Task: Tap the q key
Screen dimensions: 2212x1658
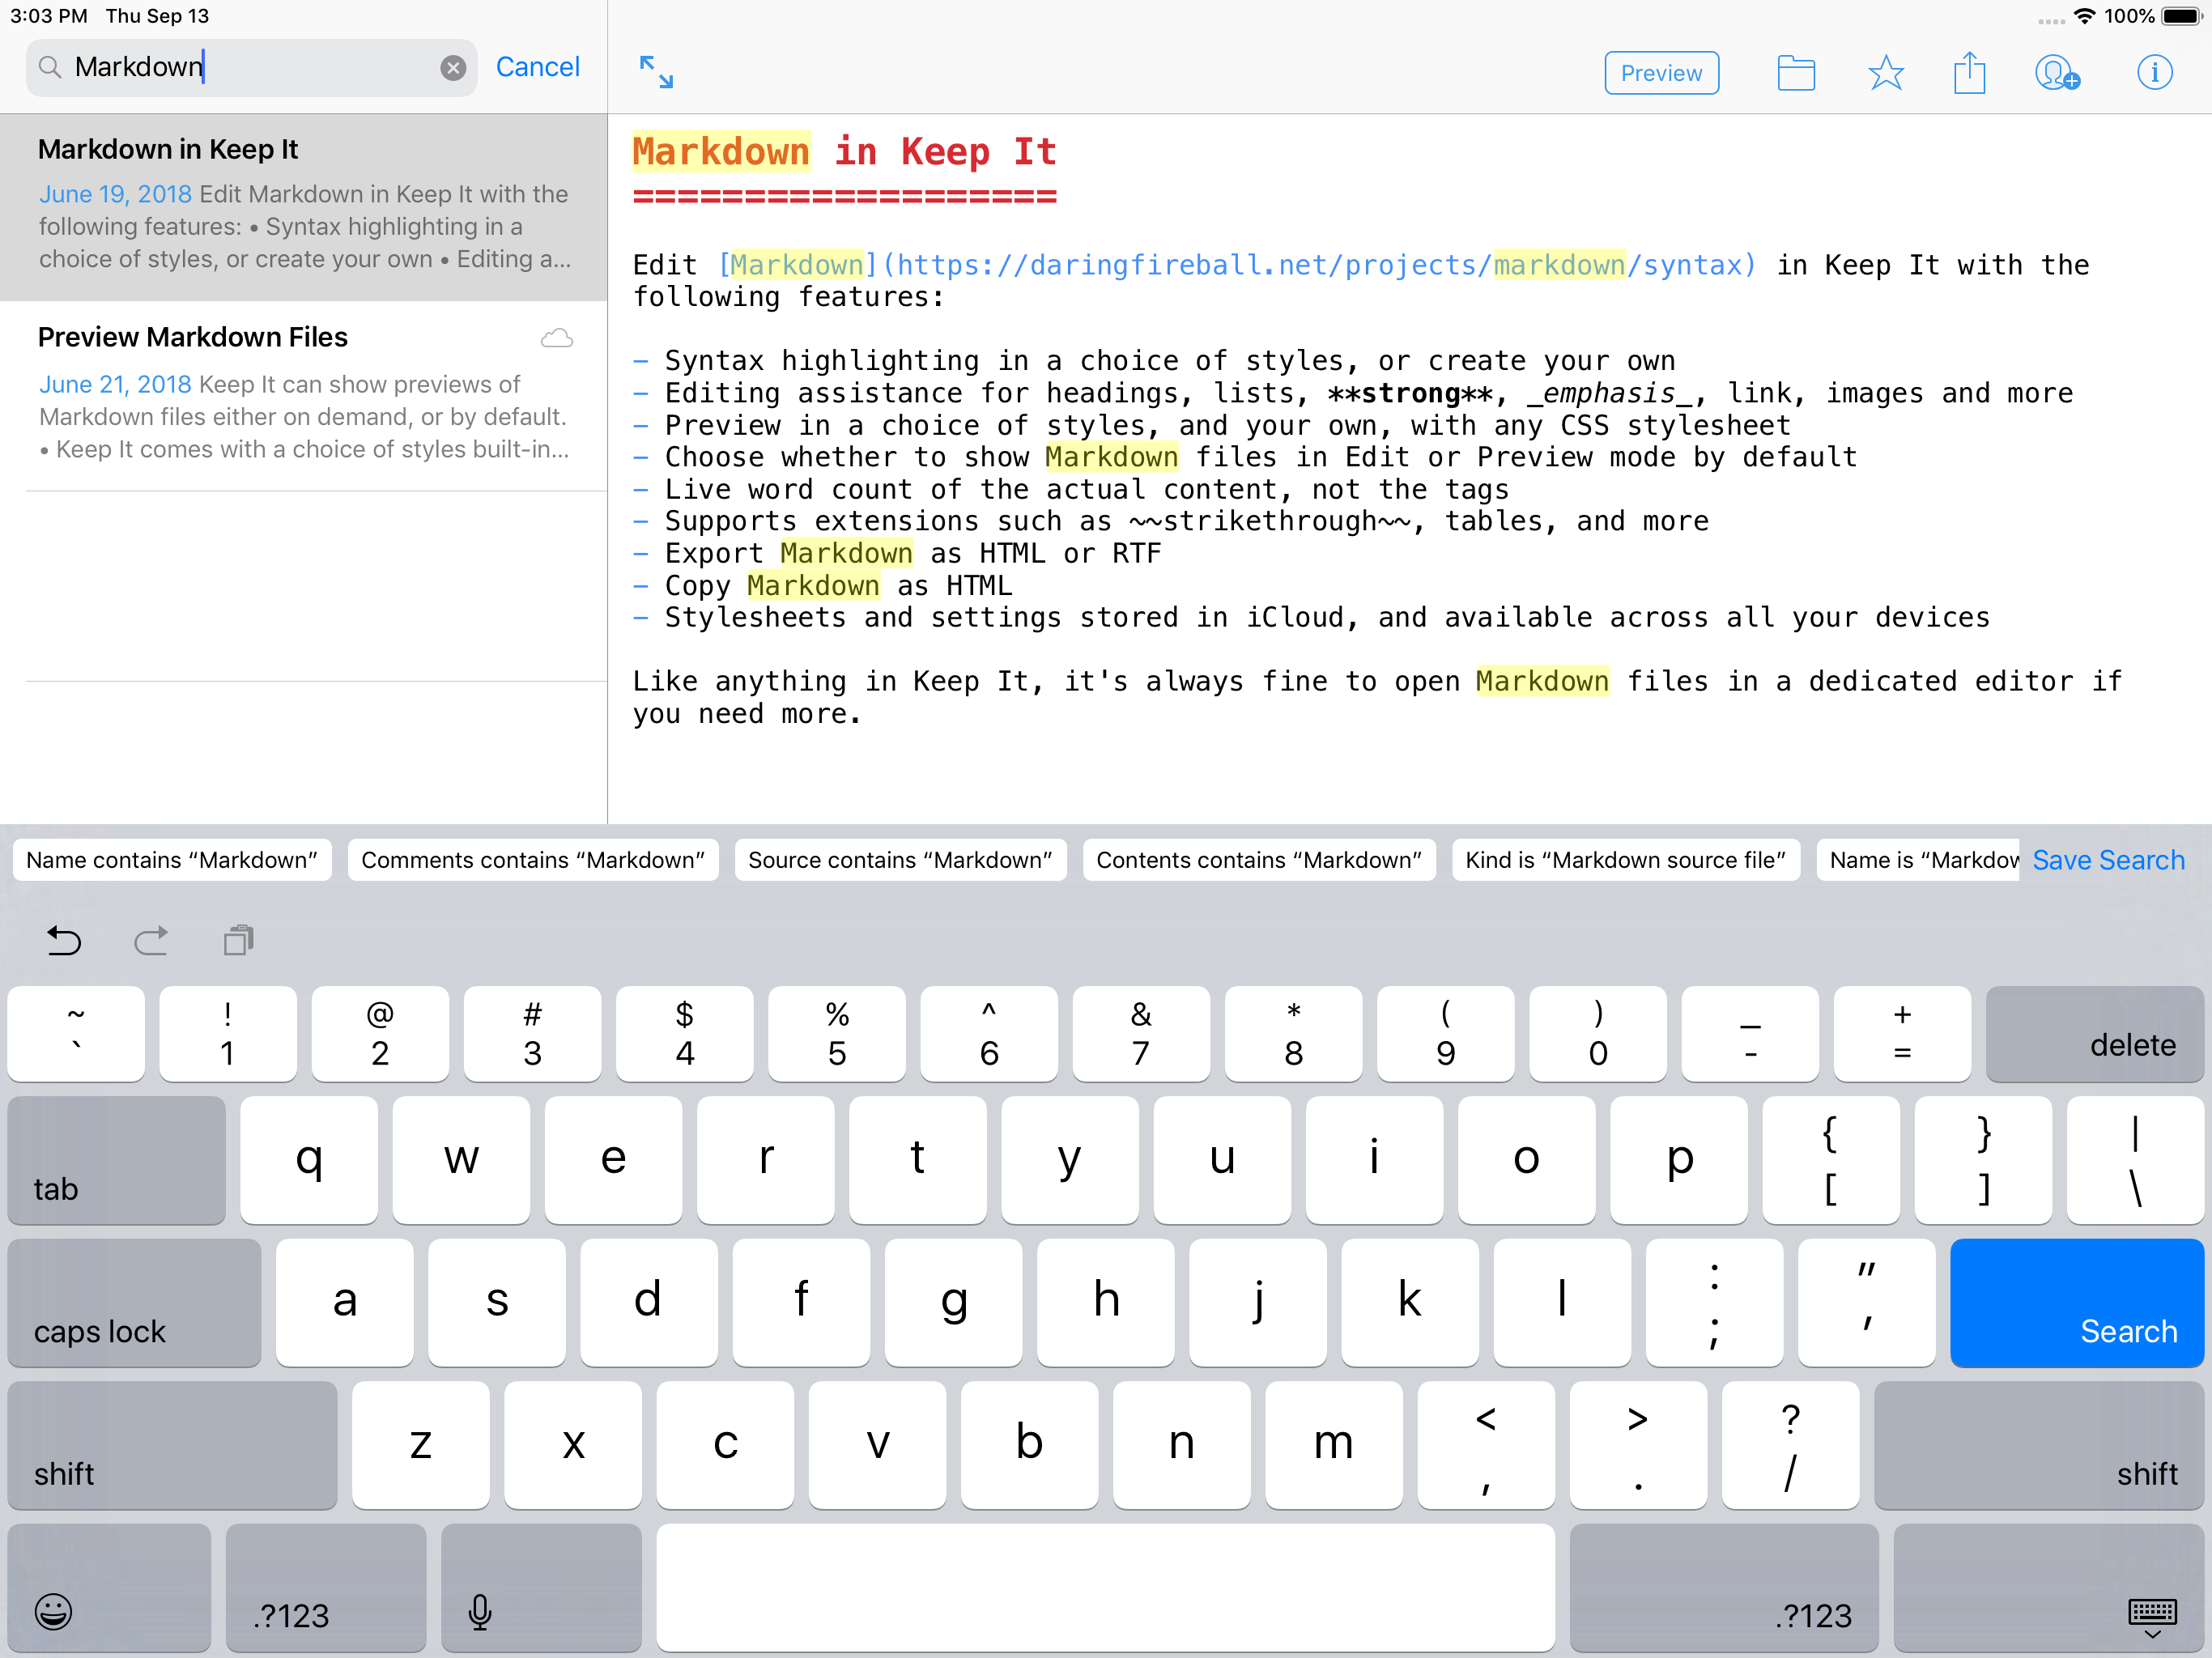Action: click(x=309, y=1160)
